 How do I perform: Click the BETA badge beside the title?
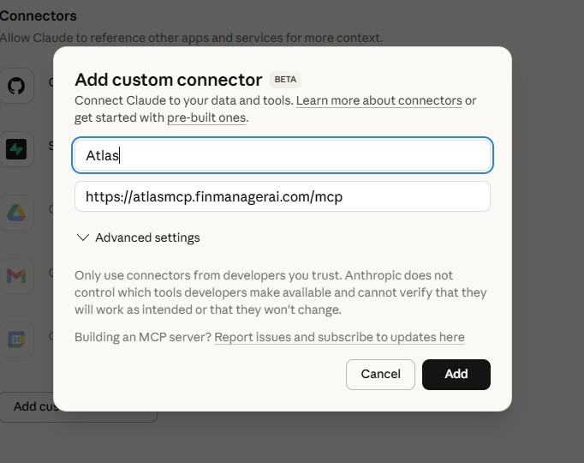(x=285, y=80)
